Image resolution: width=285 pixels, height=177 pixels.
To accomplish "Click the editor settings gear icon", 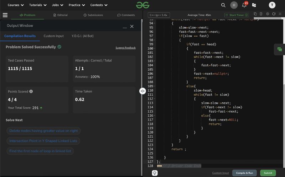I will point(268,14).
